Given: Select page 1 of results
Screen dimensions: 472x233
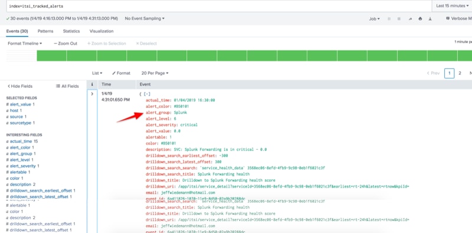Looking at the screenshot, I should pos(449,73).
